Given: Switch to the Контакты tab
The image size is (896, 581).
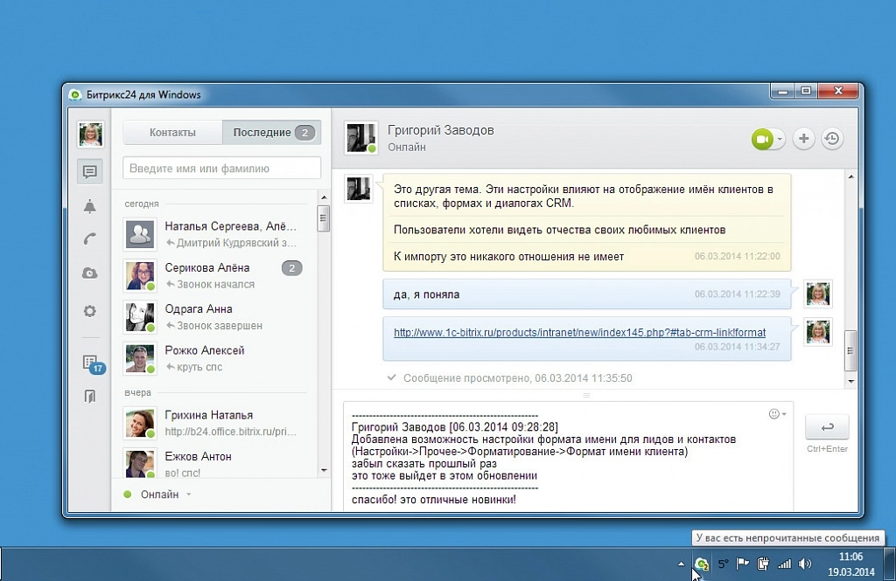Looking at the screenshot, I should point(171,132).
